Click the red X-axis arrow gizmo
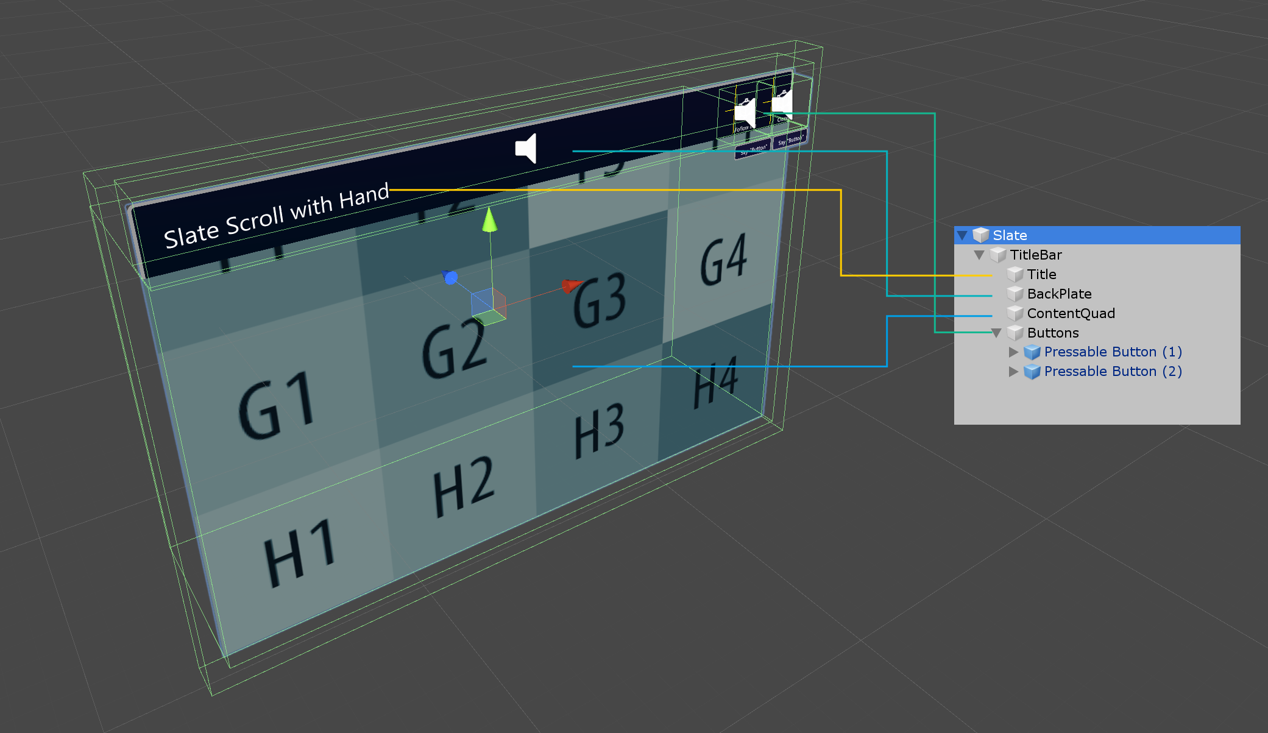 (572, 285)
